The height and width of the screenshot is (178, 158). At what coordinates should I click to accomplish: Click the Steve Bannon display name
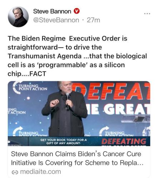point(52,11)
